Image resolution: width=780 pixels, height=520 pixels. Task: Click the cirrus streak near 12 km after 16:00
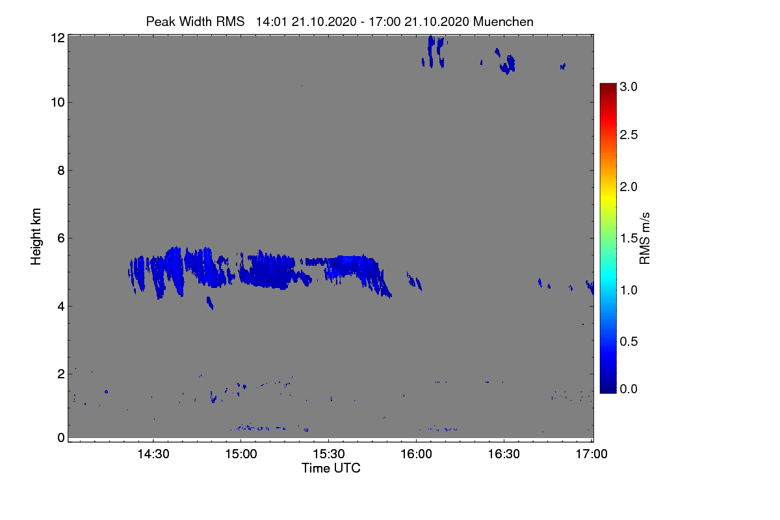click(435, 51)
